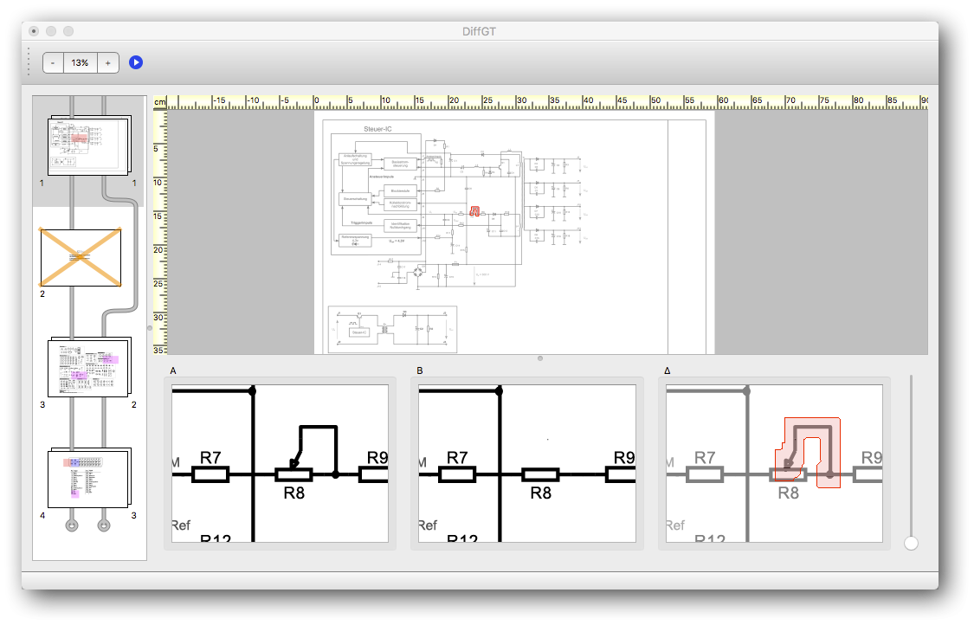
Task: Click the toolbar drag handle dots
Action: [x=29, y=61]
